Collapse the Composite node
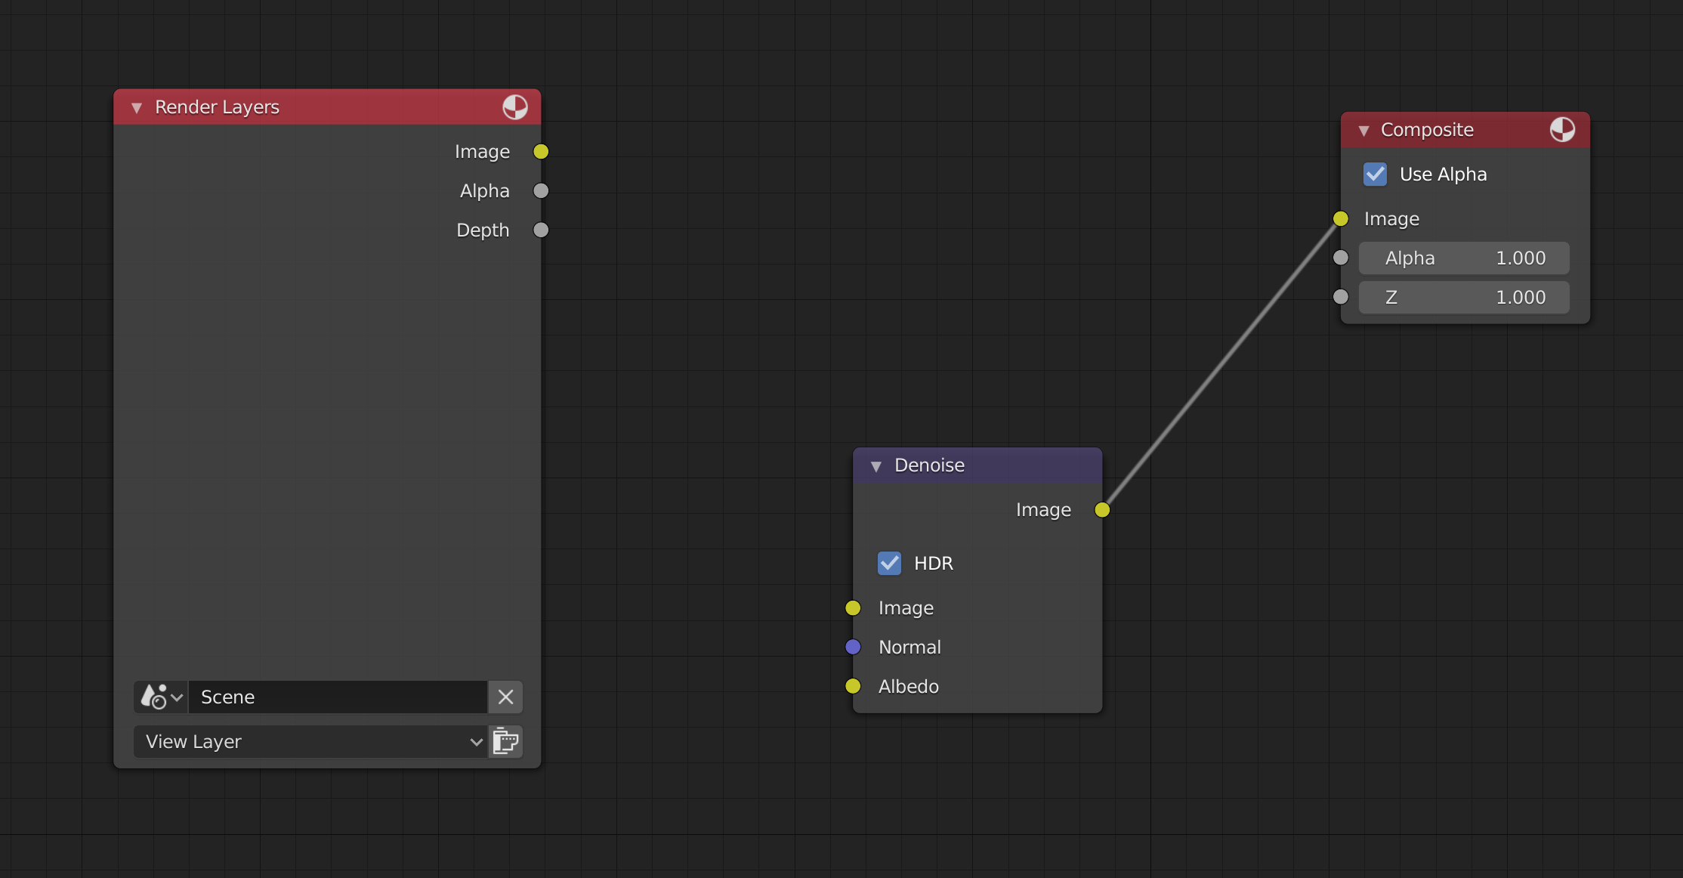This screenshot has height=878, width=1683. (1363, 131)
